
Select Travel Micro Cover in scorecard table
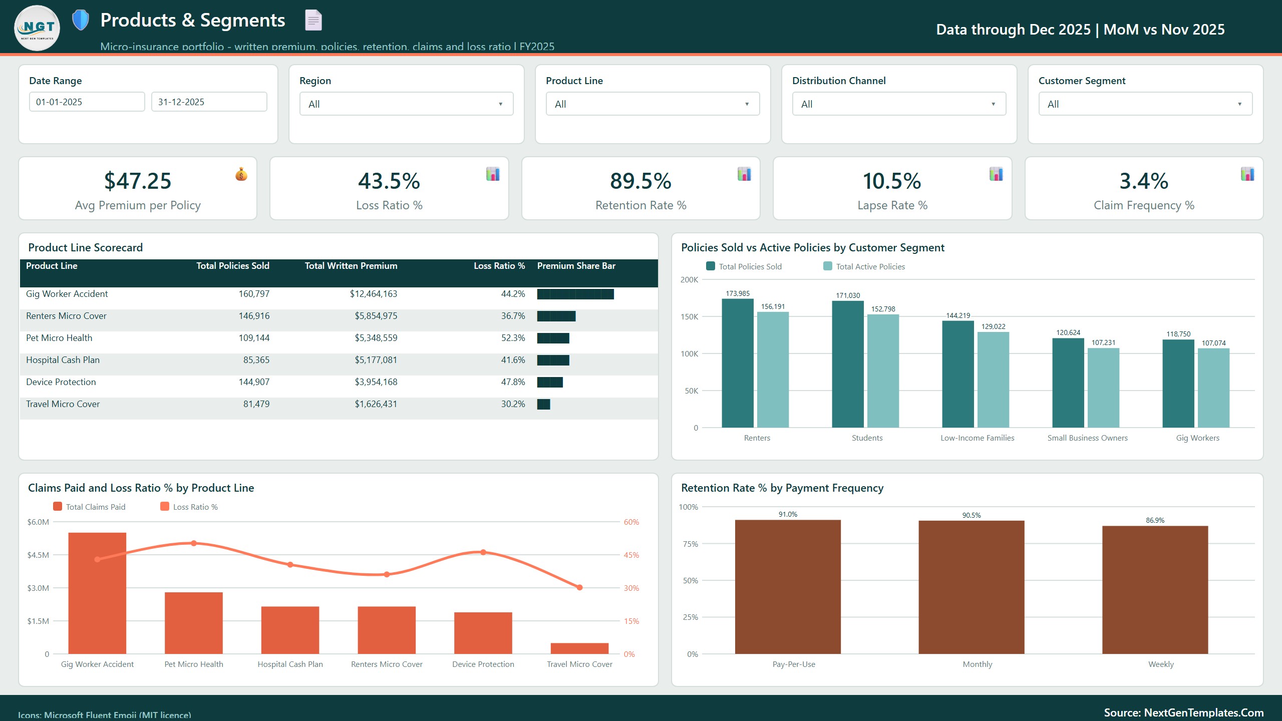click(x=63, y=404)
